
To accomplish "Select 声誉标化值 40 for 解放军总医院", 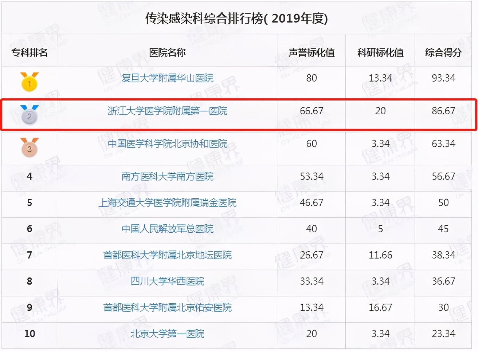I will [312, 229].
